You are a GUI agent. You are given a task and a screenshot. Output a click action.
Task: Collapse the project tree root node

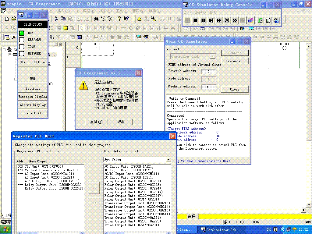click(4, 49)
